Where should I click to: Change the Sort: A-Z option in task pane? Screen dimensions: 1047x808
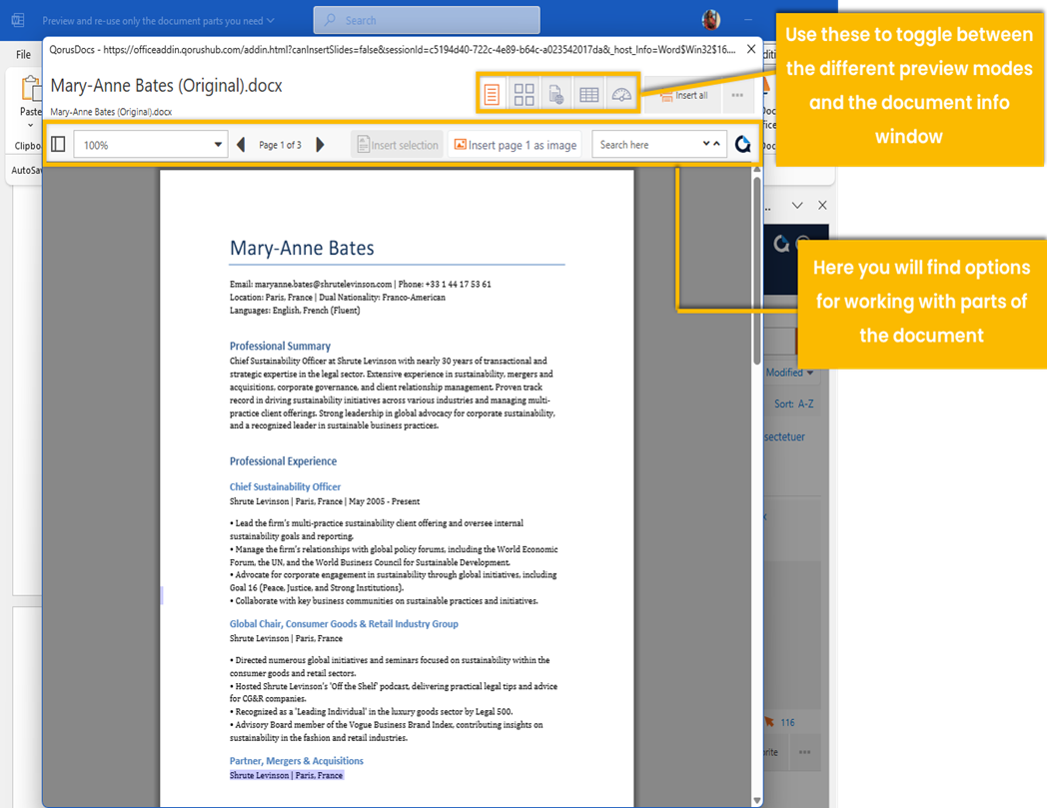(794, 404)
